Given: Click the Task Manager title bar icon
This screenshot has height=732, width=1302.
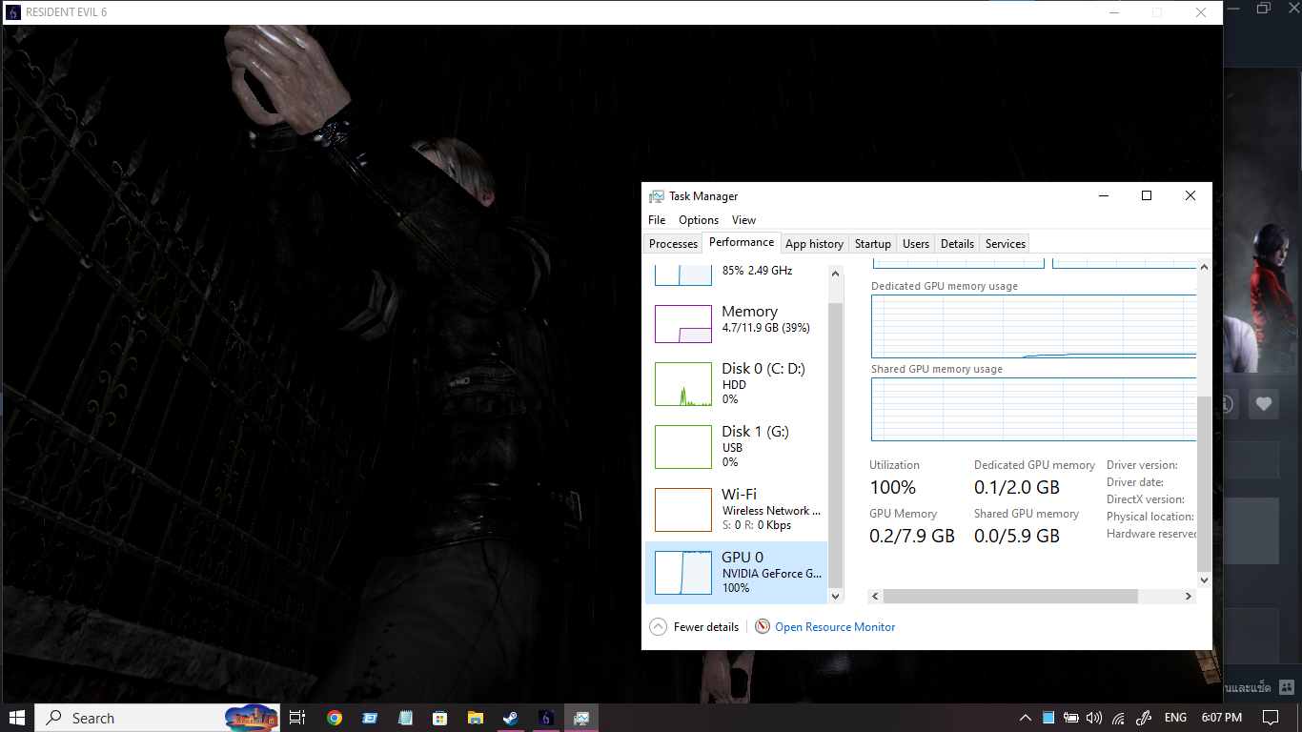Looking at the screenshot, I should [657, 196].
